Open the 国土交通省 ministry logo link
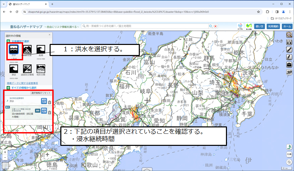The height and width of the screenshot is (171, 294). pyautogui.click(x=240, y=26)
